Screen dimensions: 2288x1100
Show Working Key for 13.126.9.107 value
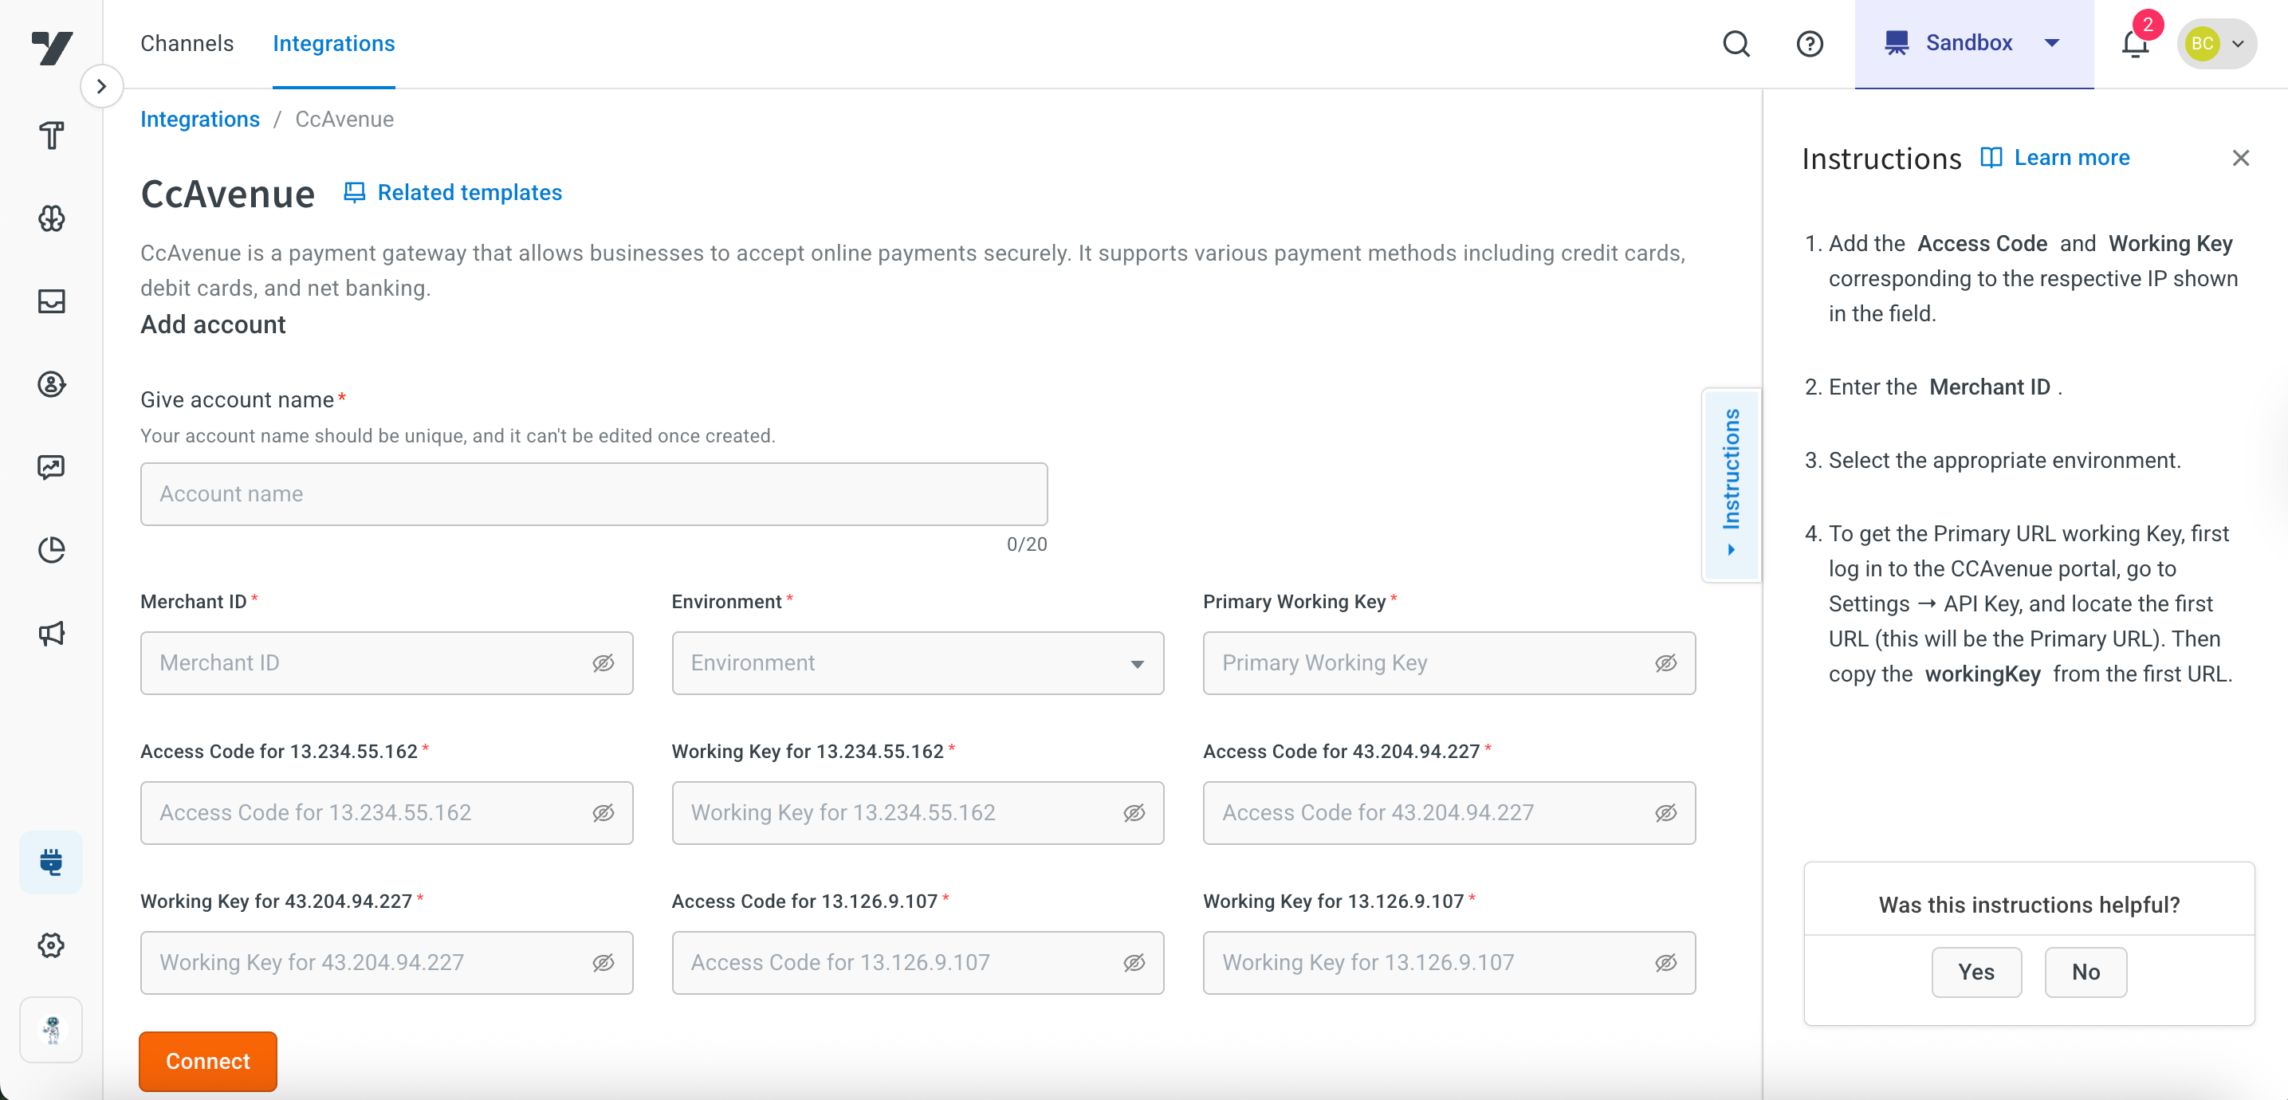(x=1665, y=962)
